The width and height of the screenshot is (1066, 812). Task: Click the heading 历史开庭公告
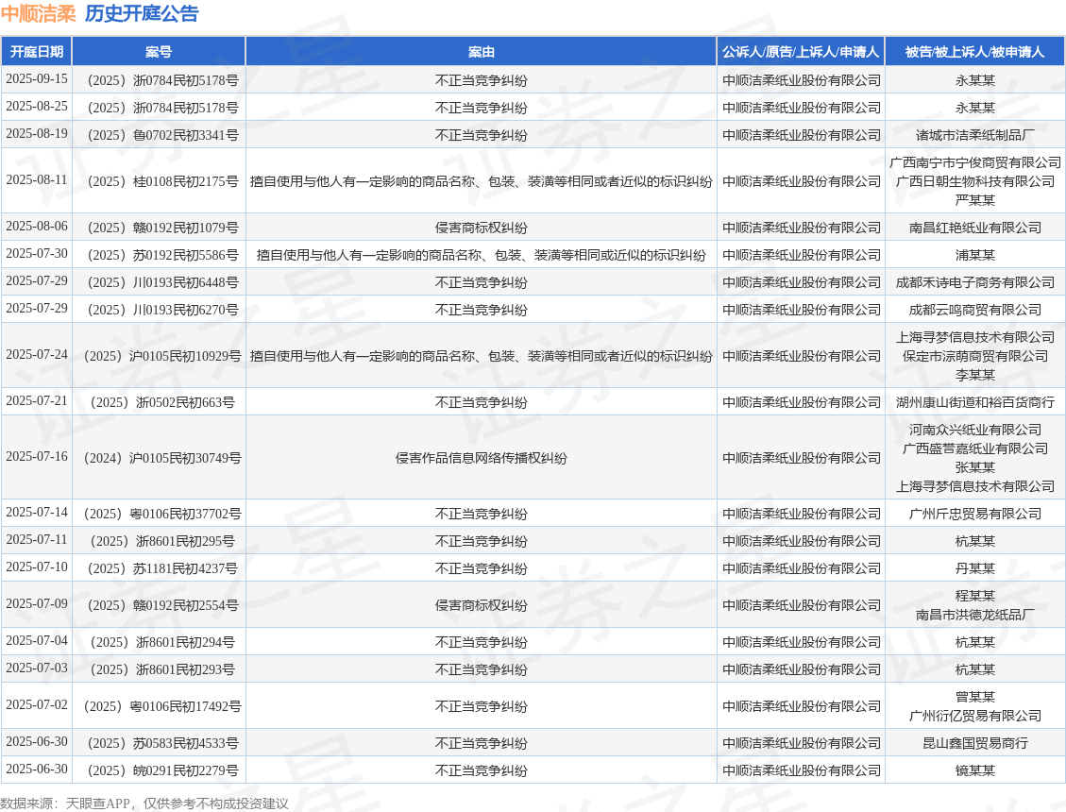142,13
